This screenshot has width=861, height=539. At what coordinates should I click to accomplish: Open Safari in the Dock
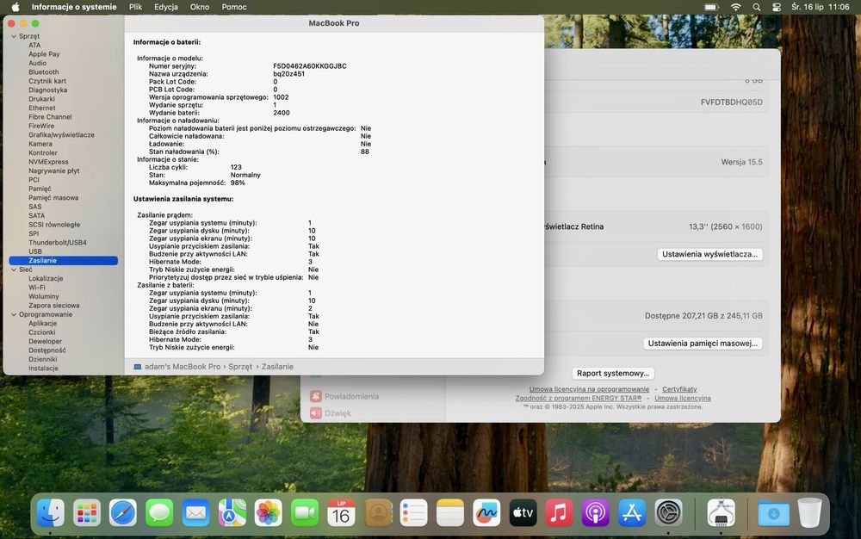click(123, 513)
